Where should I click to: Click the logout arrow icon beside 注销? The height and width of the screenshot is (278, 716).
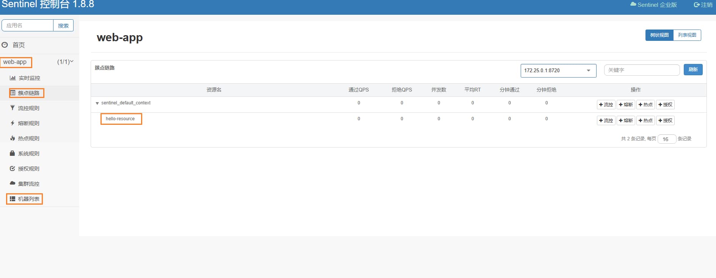click(697, 5)
